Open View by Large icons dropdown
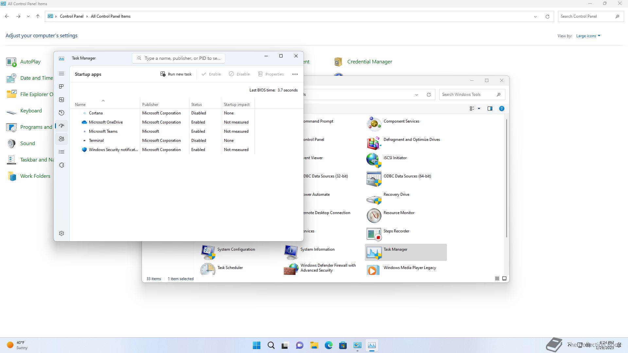The width and height of the screenshot is (628, 353). (588, 36)
